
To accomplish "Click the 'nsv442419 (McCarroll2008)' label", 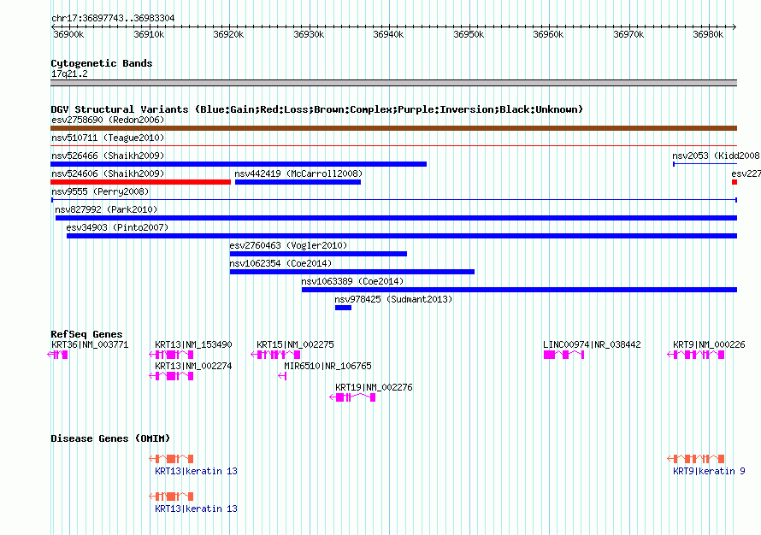I will pyautogui.click(x=298, y=173).
